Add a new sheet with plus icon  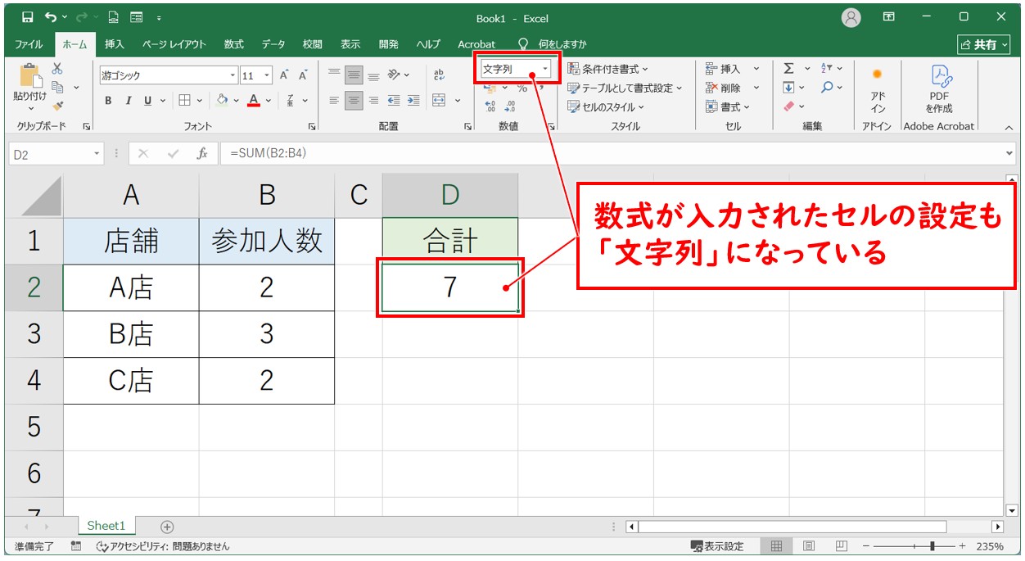click(167, 527)
